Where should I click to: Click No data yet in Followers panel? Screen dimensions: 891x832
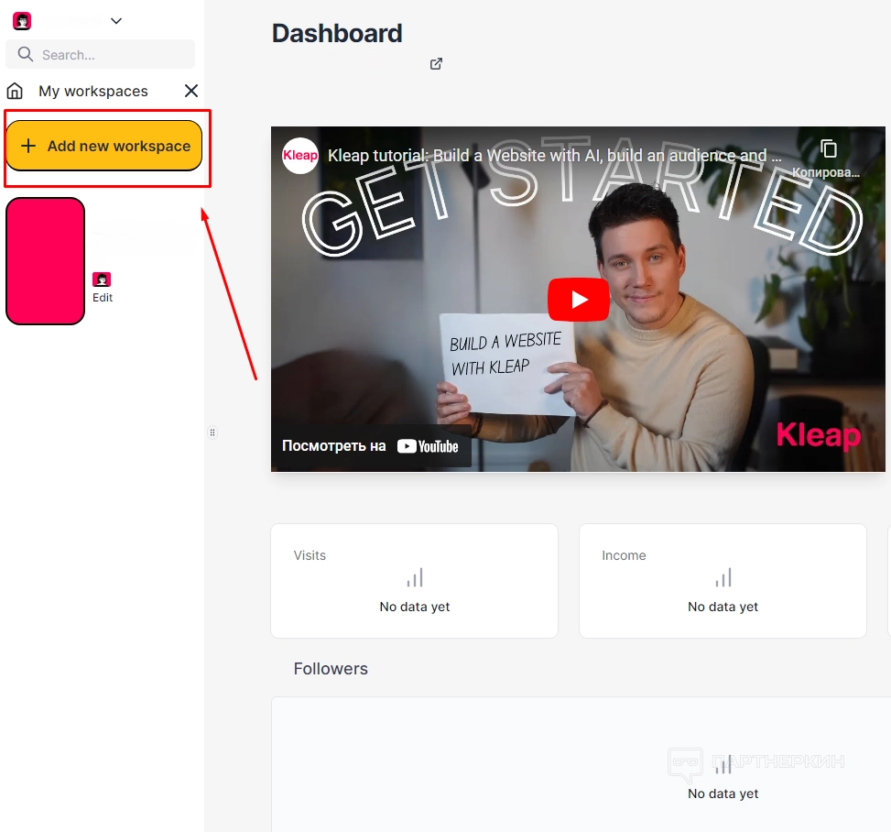723,794
